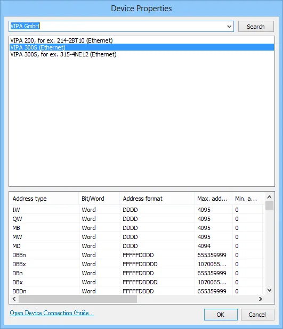Click the horizontal scrollbar thumb
Image resolution: width=283 pixels, height=329 pixels.
pyautogui.click(x=78, y=299)
